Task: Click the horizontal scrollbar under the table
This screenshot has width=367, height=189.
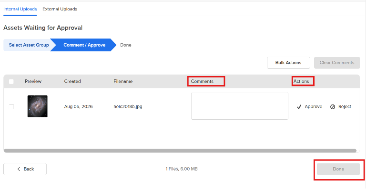Action: [x=180, y=151]
